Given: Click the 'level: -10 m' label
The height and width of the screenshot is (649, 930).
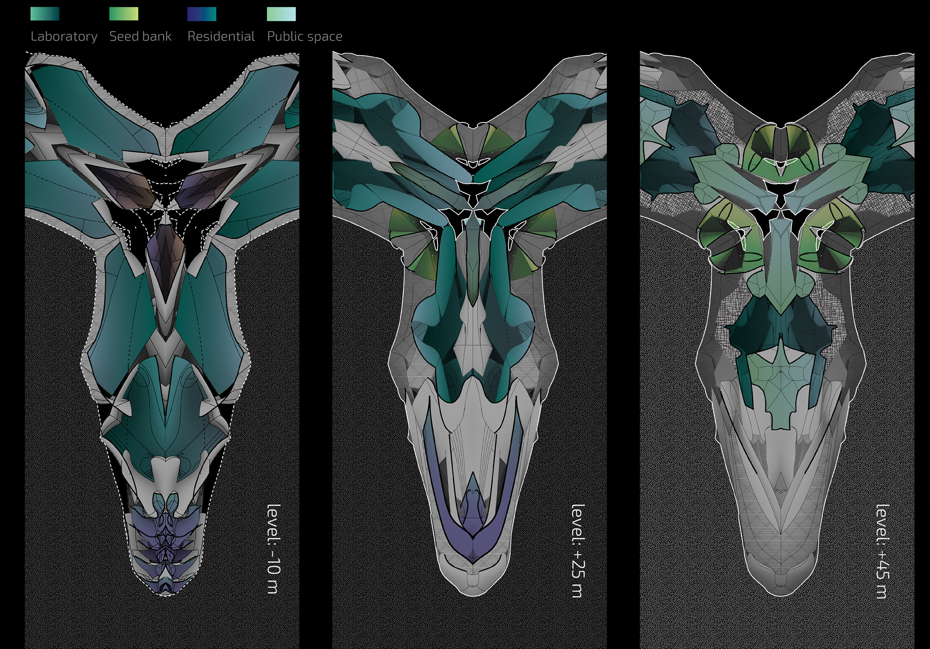Looking at the screenshot, I should coord(274,549).
